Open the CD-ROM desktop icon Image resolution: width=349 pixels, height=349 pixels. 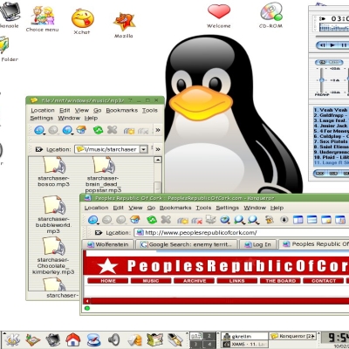click(x=270, y=16)
